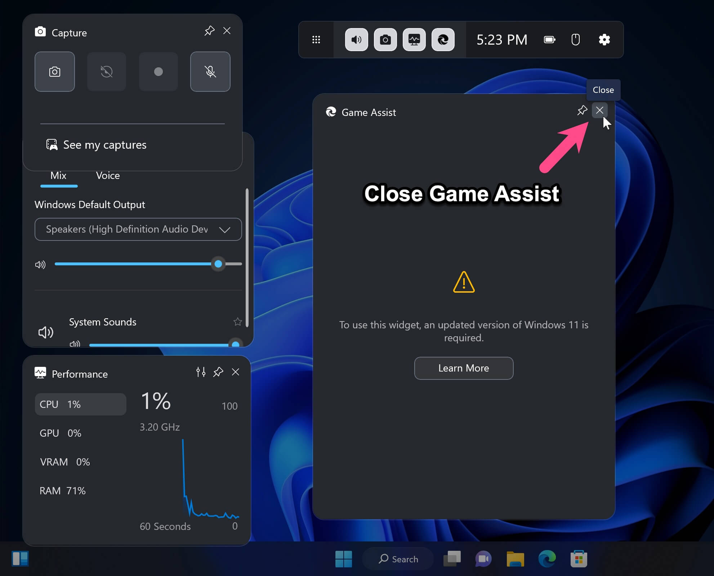Open Game Bar settings with the gear icon
Image resolution: width=714 pixels, height=576 pixels.
coord(604,40)
